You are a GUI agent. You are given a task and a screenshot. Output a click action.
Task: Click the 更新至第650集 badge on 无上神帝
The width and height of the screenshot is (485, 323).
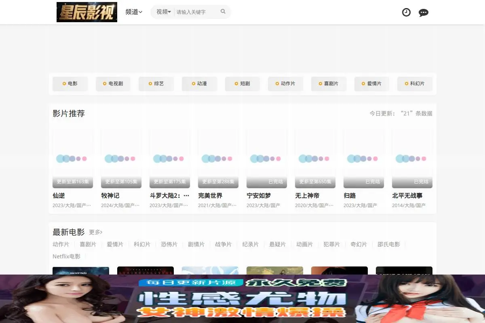tap(315, 182)
